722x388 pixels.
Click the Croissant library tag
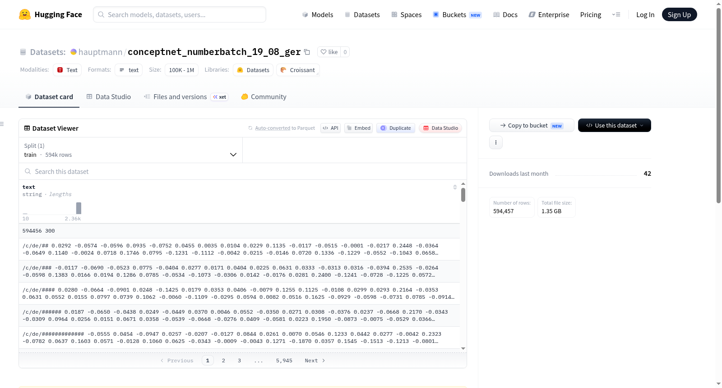[298, 70]
